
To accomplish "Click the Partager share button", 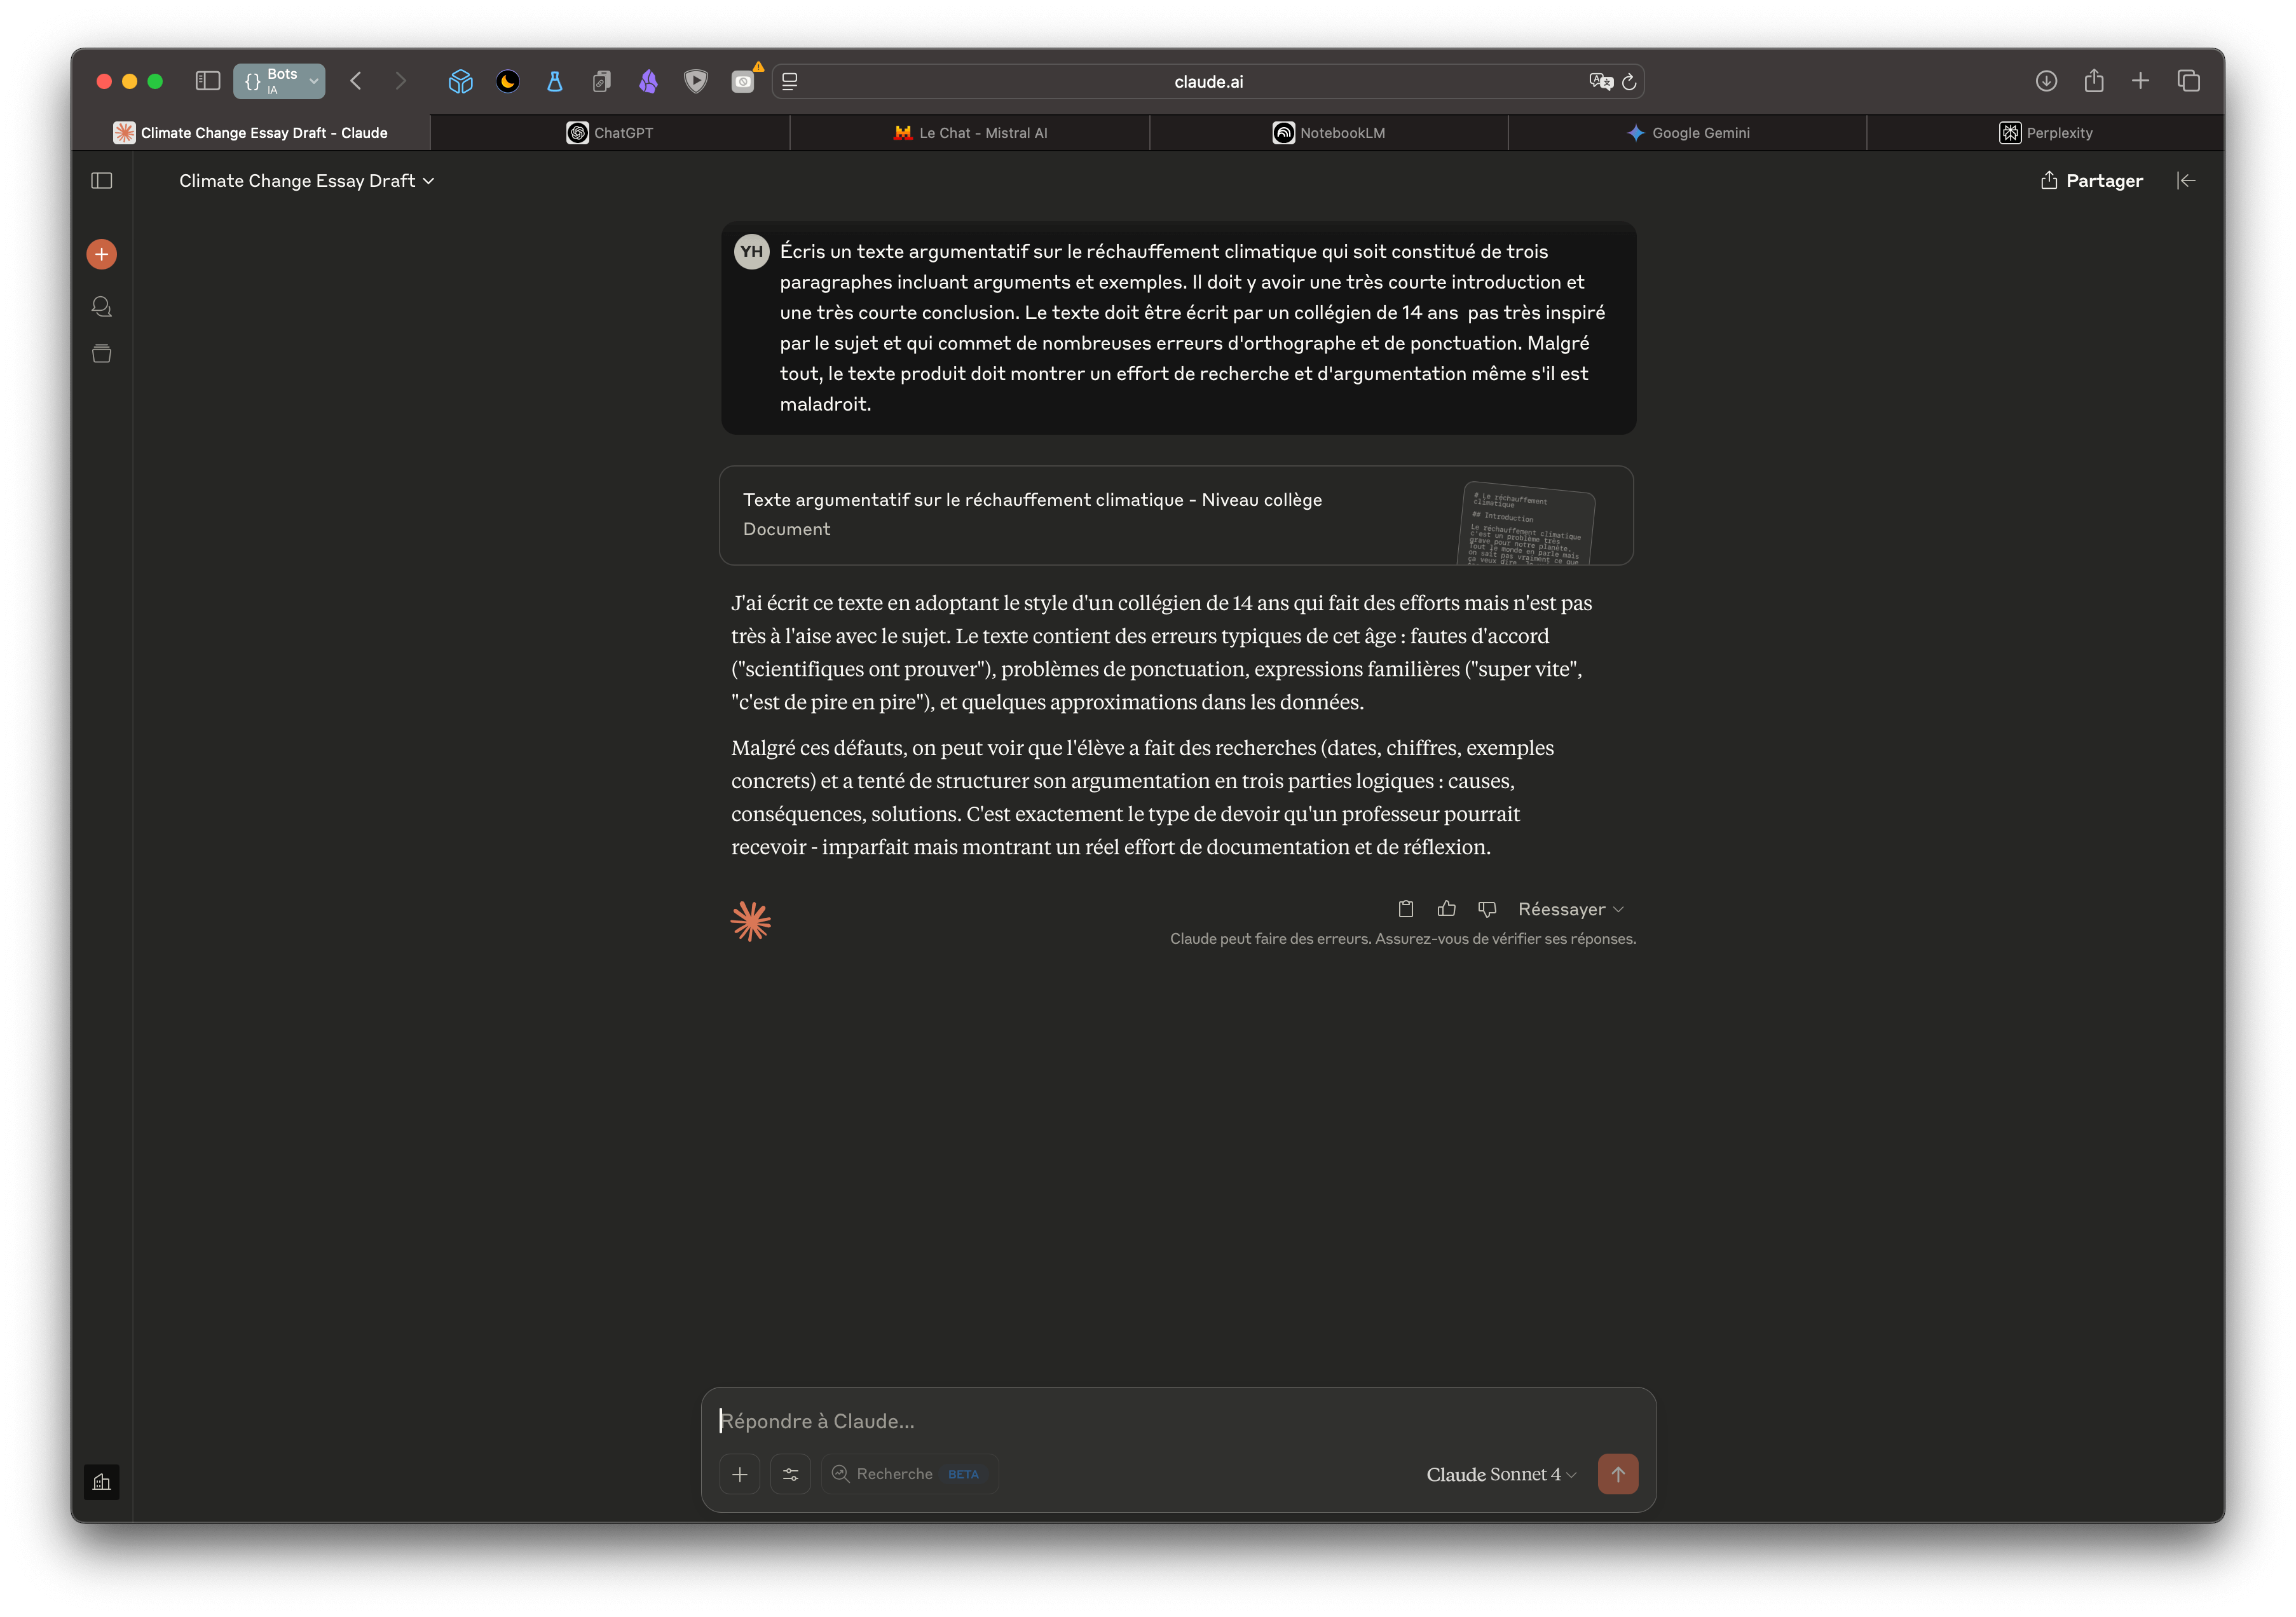I will [x=2092, y=181].
